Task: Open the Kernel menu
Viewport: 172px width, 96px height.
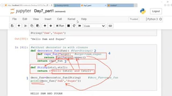Action: coord(71,19)
